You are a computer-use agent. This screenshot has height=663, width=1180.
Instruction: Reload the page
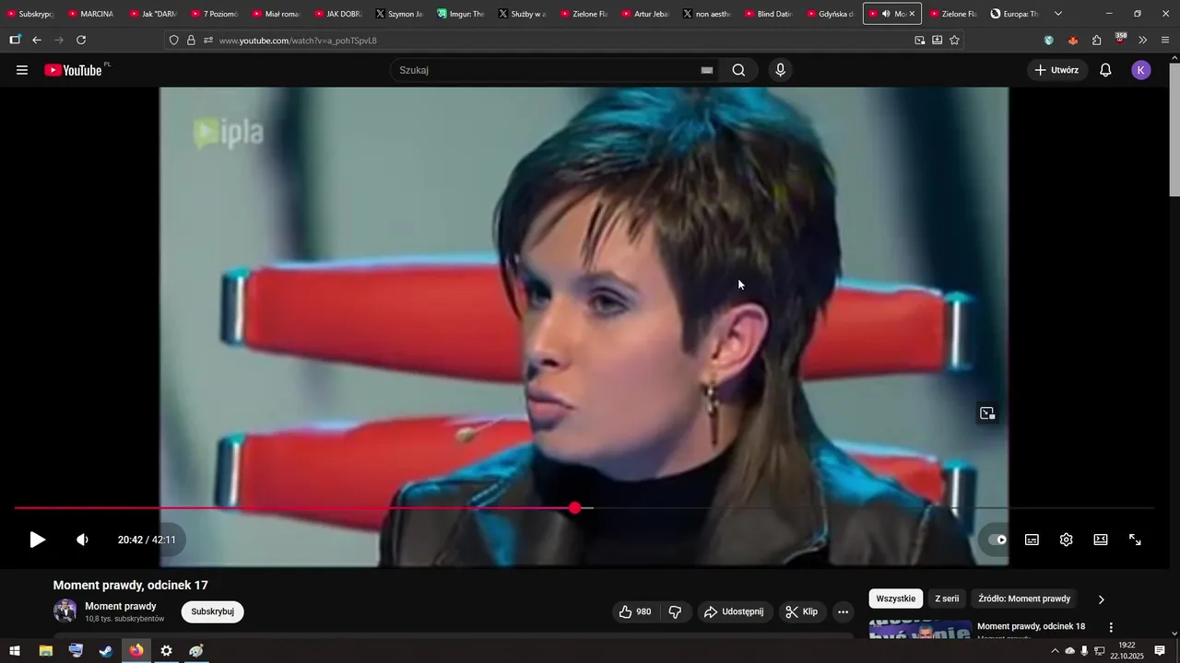[81, 41]
